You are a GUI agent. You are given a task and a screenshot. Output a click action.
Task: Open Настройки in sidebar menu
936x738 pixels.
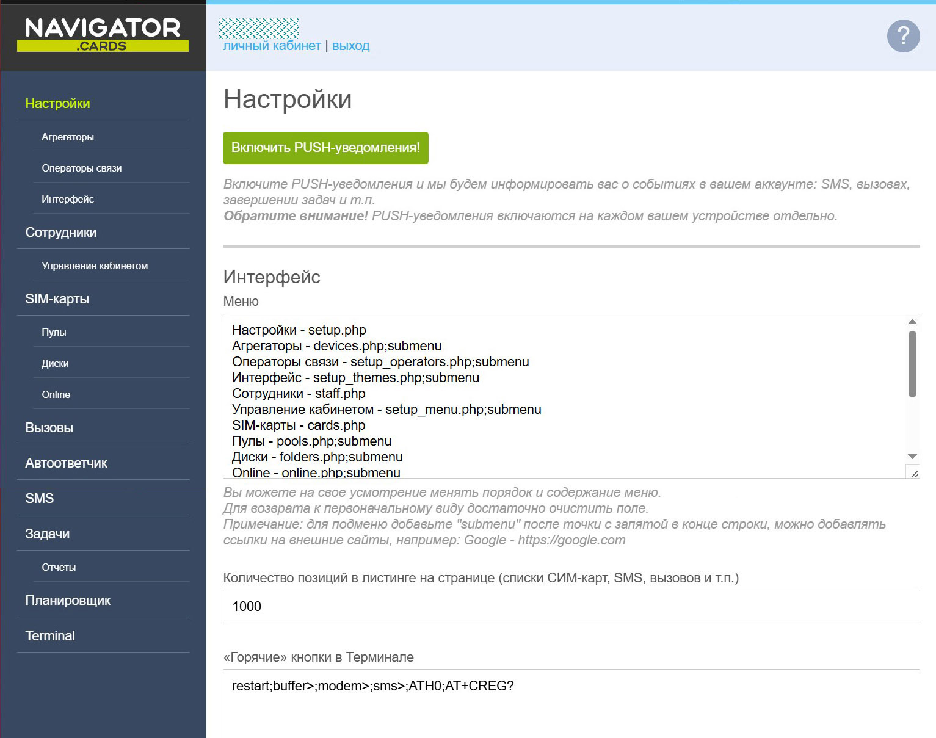point(57,104)
